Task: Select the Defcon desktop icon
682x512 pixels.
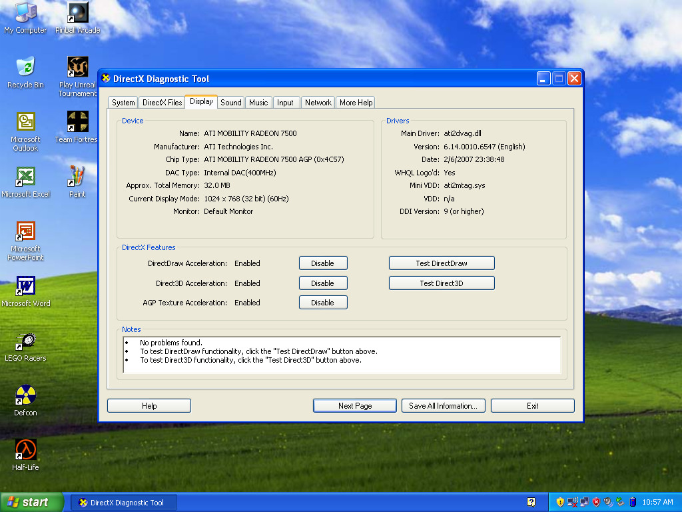Action: pos(25,401)
